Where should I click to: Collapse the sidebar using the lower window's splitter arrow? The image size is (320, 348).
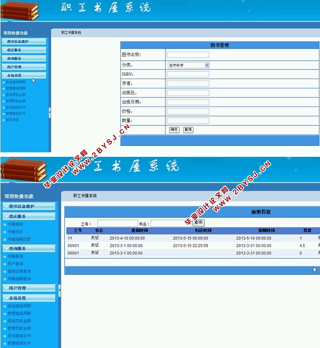59,291
